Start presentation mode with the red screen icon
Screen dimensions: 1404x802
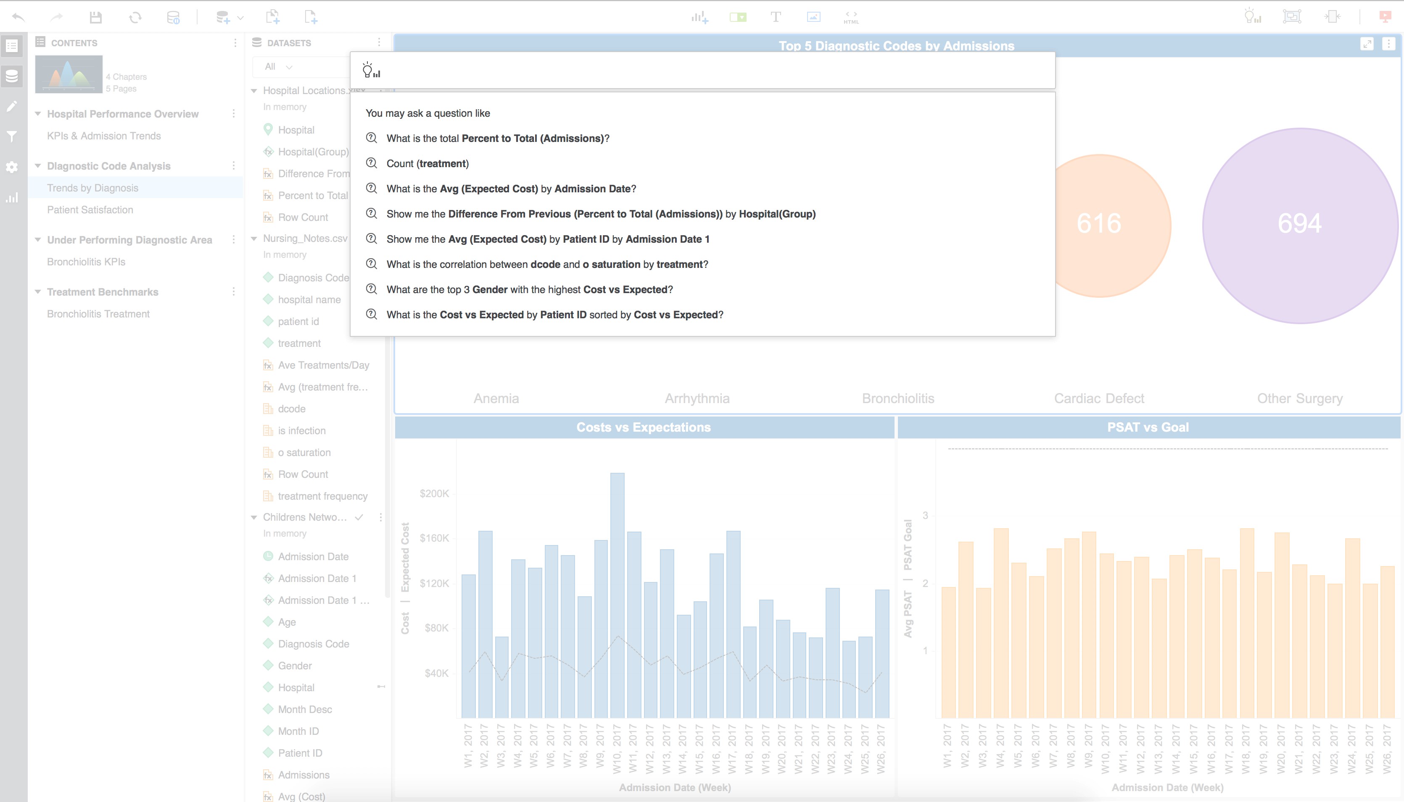(1385, 16)
